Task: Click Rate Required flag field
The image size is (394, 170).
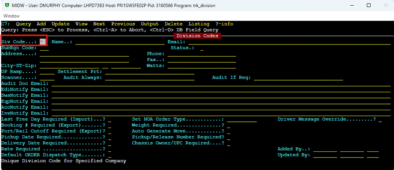Action: click(x=110, y=149)
